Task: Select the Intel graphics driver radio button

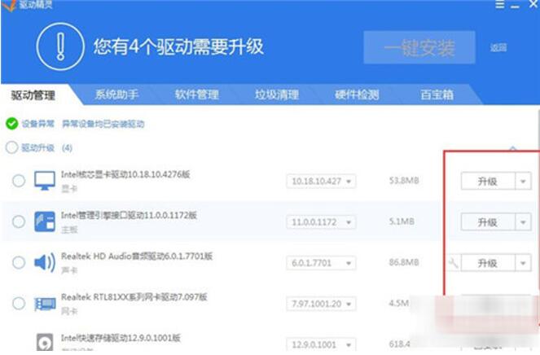Action: tap(19, 181)
